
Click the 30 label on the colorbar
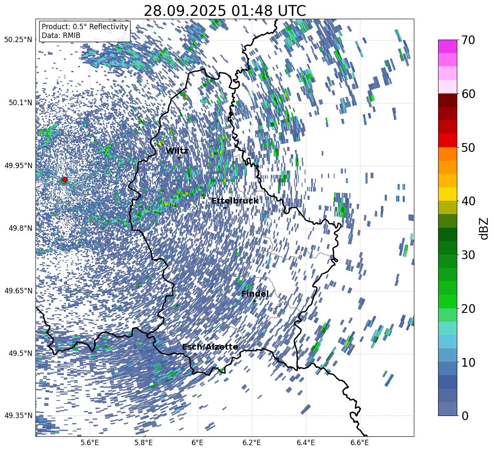468,254
